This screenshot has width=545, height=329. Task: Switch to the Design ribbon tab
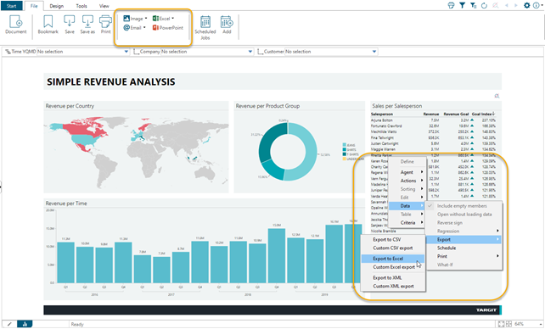[56, 6]
